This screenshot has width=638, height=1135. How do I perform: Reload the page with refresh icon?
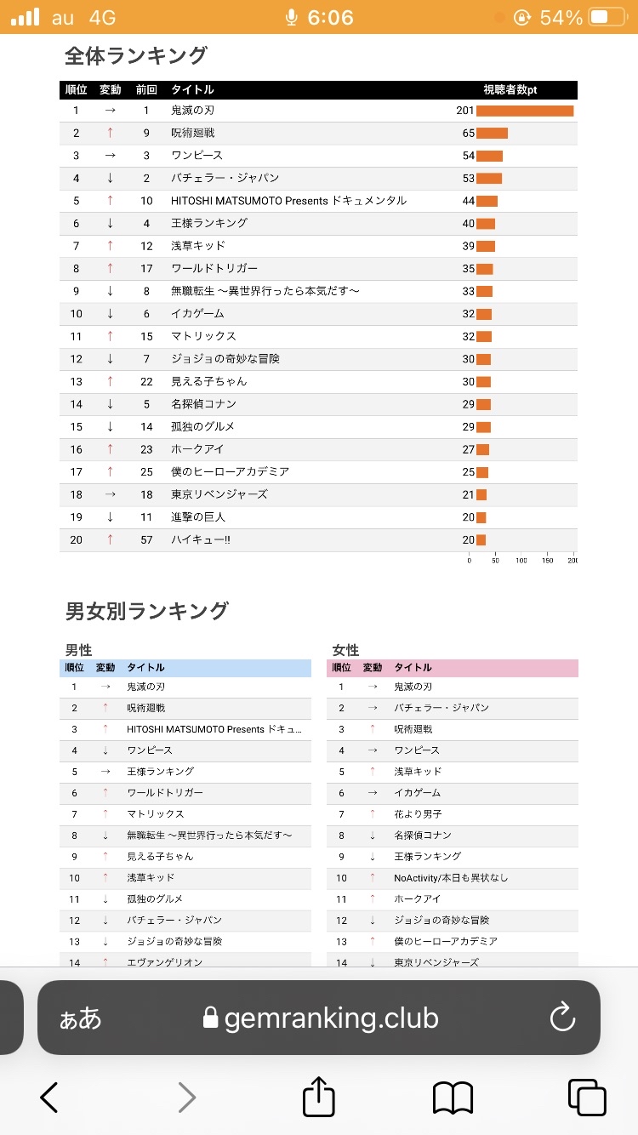click(x=562, y=1018)
